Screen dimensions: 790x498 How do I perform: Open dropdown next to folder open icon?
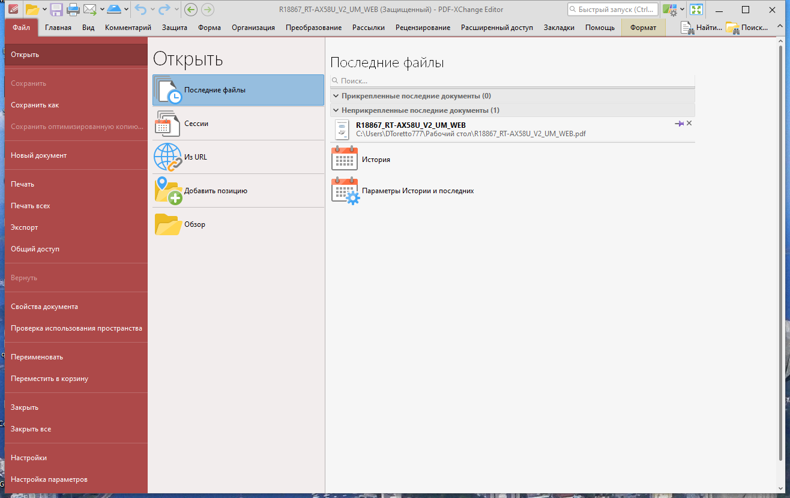click(x=44, y=9)
